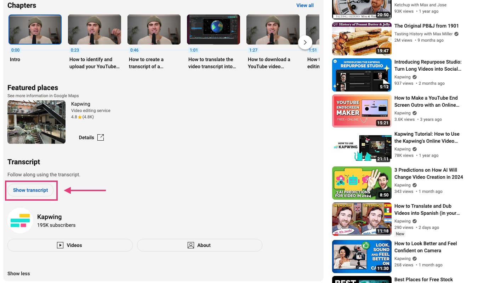Click the View all chapters link
The image size is (484, 283).
305,5
